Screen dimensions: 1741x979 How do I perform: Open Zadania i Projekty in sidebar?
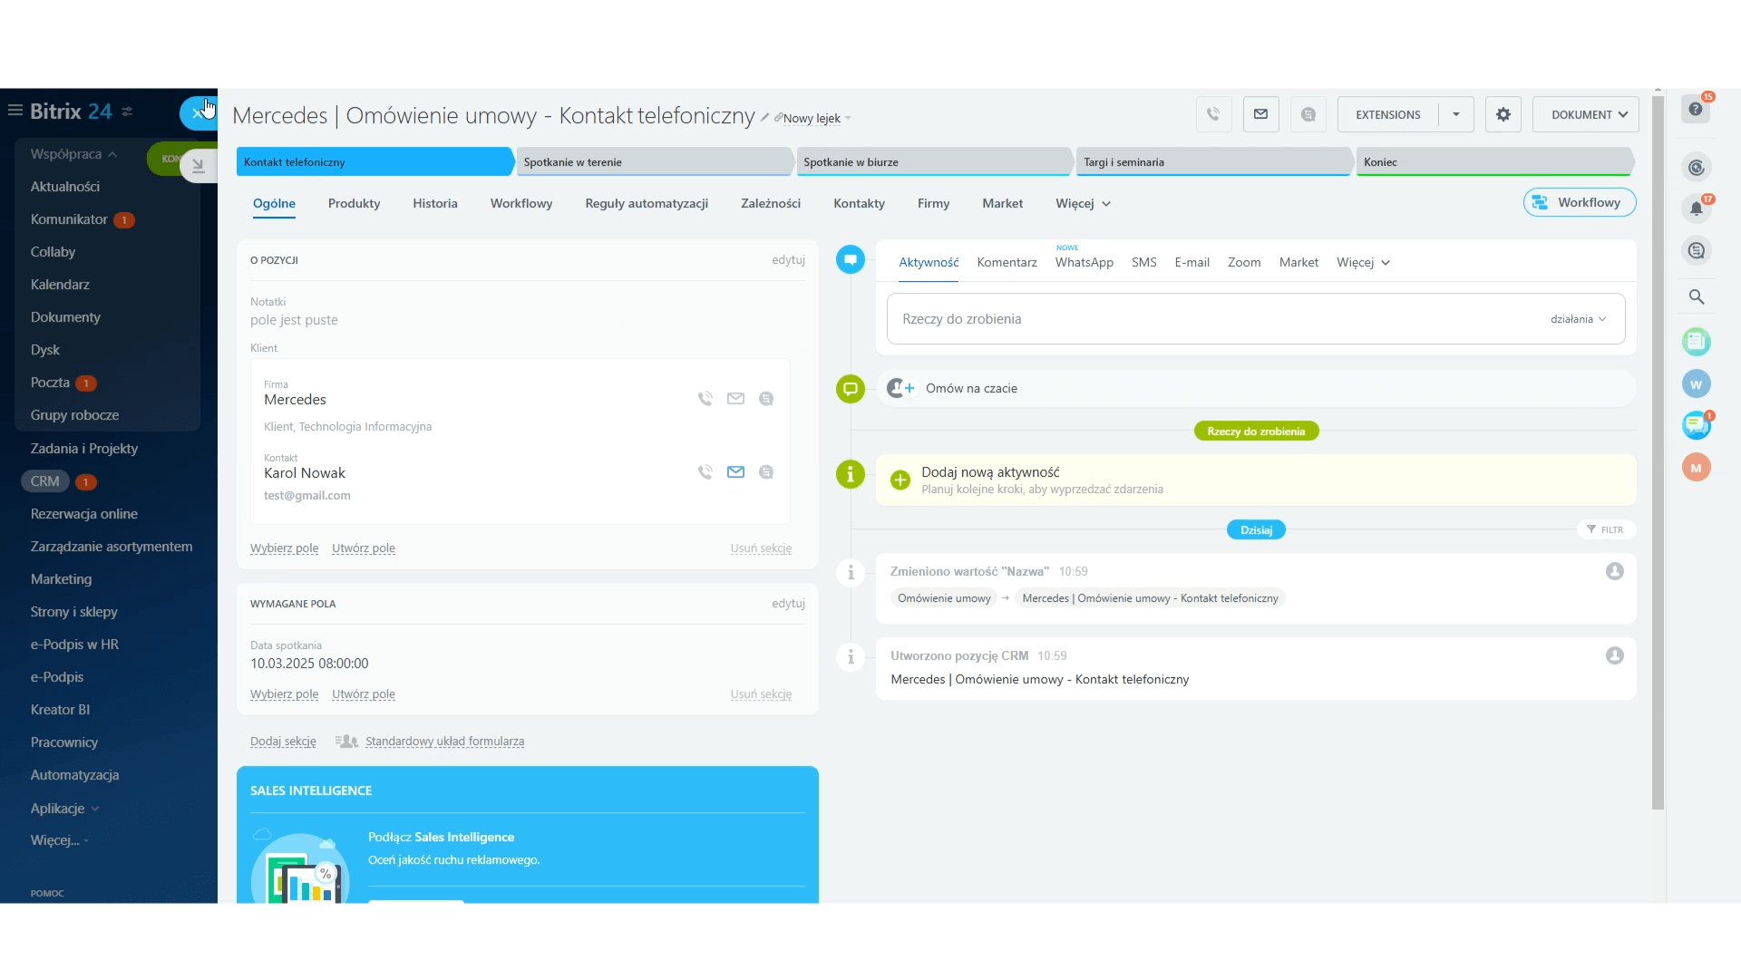(84, 449)
